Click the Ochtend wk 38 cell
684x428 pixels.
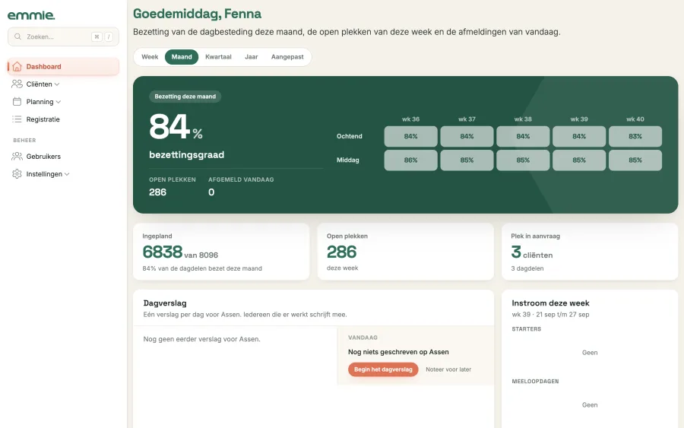pyautogui.click(x=523, y=136)
